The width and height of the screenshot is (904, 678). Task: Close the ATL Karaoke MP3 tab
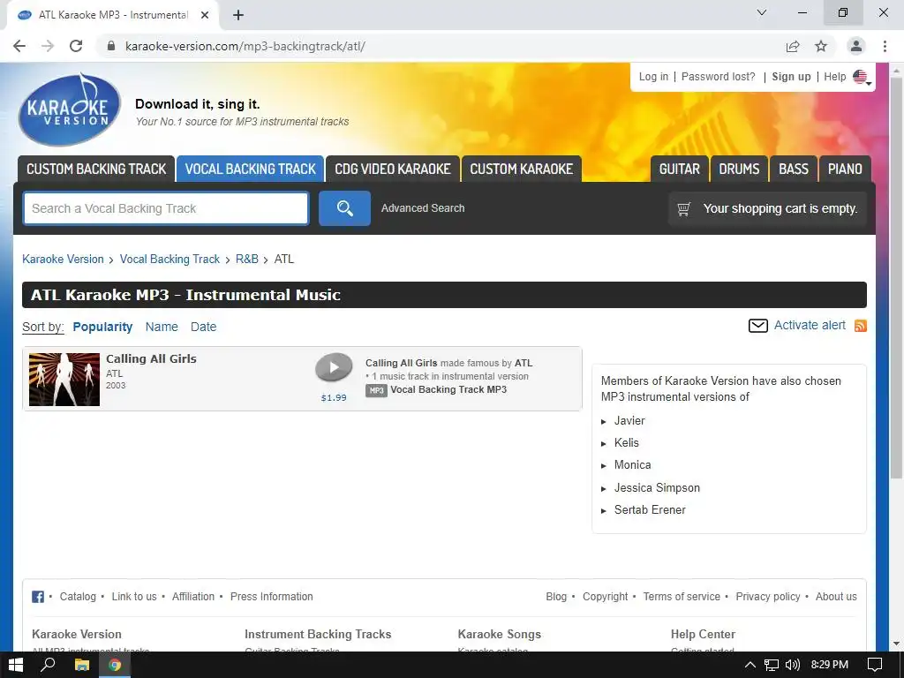tap(205, 15)
